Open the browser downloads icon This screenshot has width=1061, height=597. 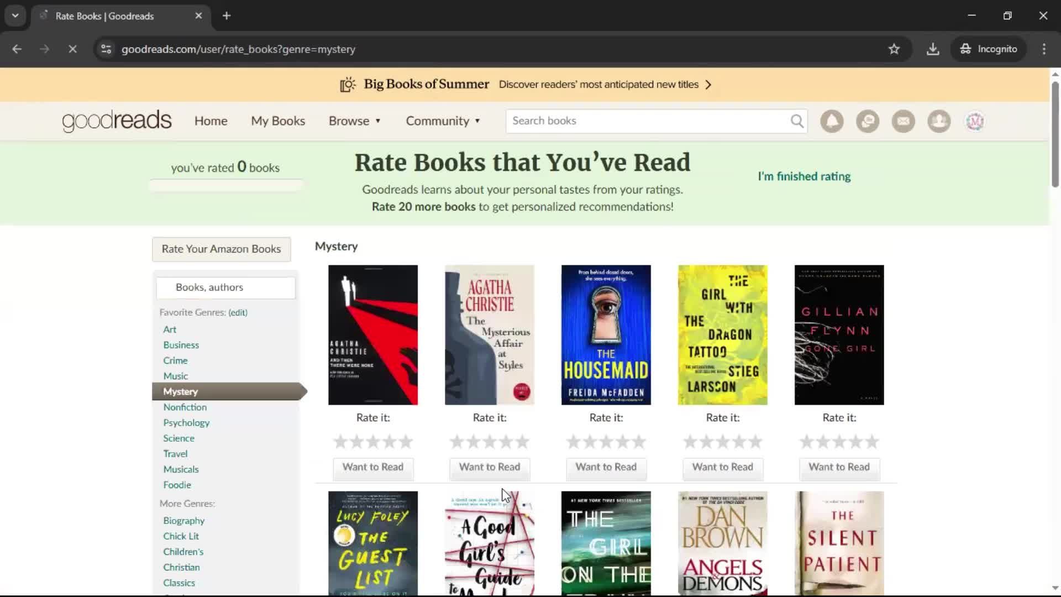(933, 49)
